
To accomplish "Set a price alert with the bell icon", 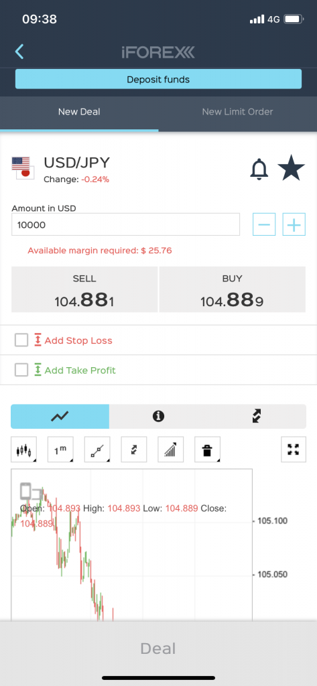I will coord(259,169).
